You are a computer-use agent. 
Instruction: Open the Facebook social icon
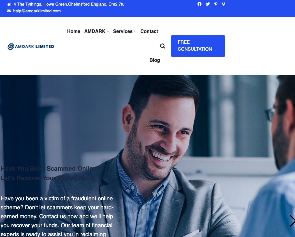click(199, 4)
